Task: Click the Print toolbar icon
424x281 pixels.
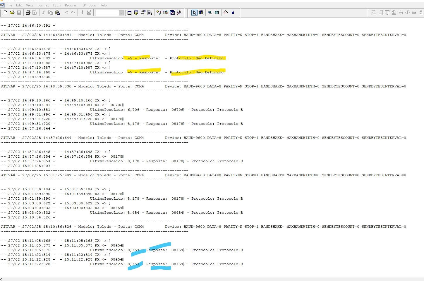Action: pos(28,13)
